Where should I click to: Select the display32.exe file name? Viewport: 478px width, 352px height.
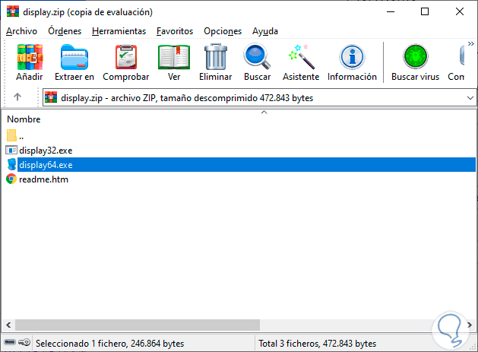tap(46, 151)
